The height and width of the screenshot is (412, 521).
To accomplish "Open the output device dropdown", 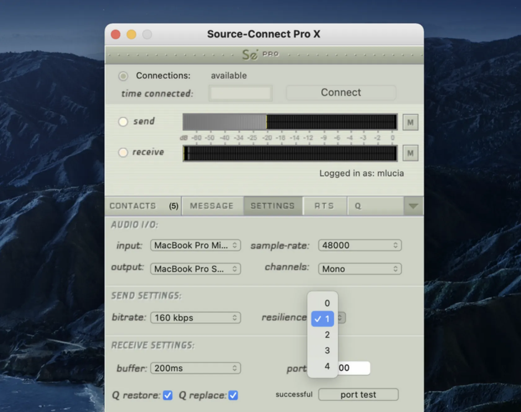I will click(196, 269).
